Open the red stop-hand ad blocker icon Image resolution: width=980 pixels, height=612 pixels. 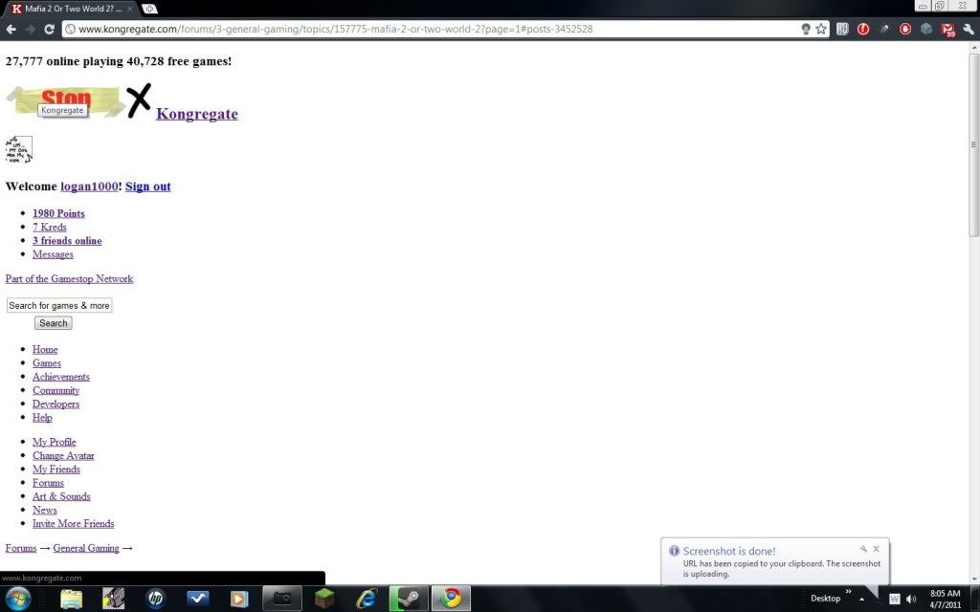pos(905,29)
